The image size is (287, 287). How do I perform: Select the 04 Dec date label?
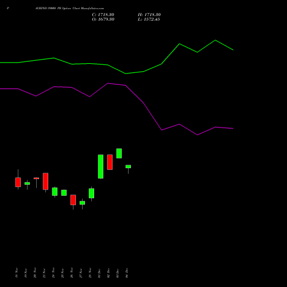click(x=127, y=273)
